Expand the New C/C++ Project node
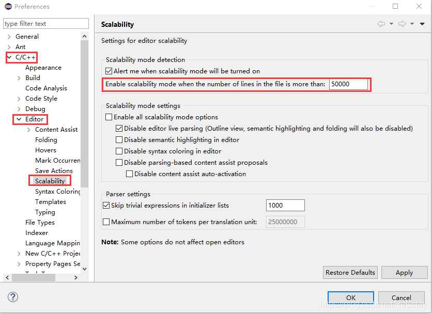The image size is (432, 314). point(19,254)
